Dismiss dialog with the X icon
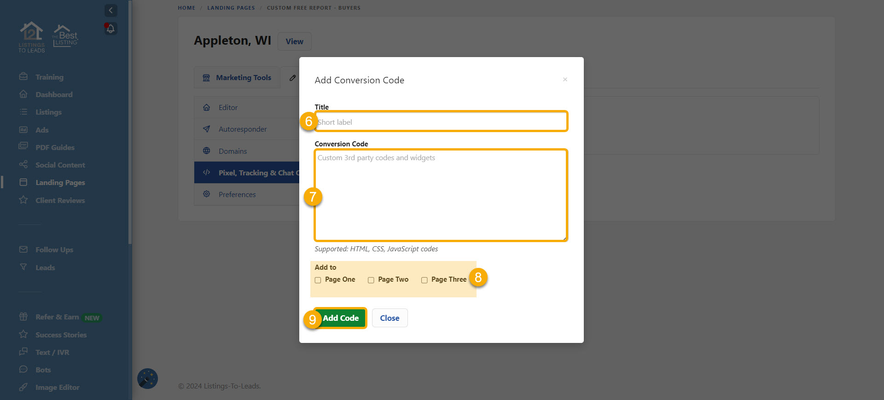Viewport: 884px width, 400px height. pyautogui.click(x=565, y=80)
